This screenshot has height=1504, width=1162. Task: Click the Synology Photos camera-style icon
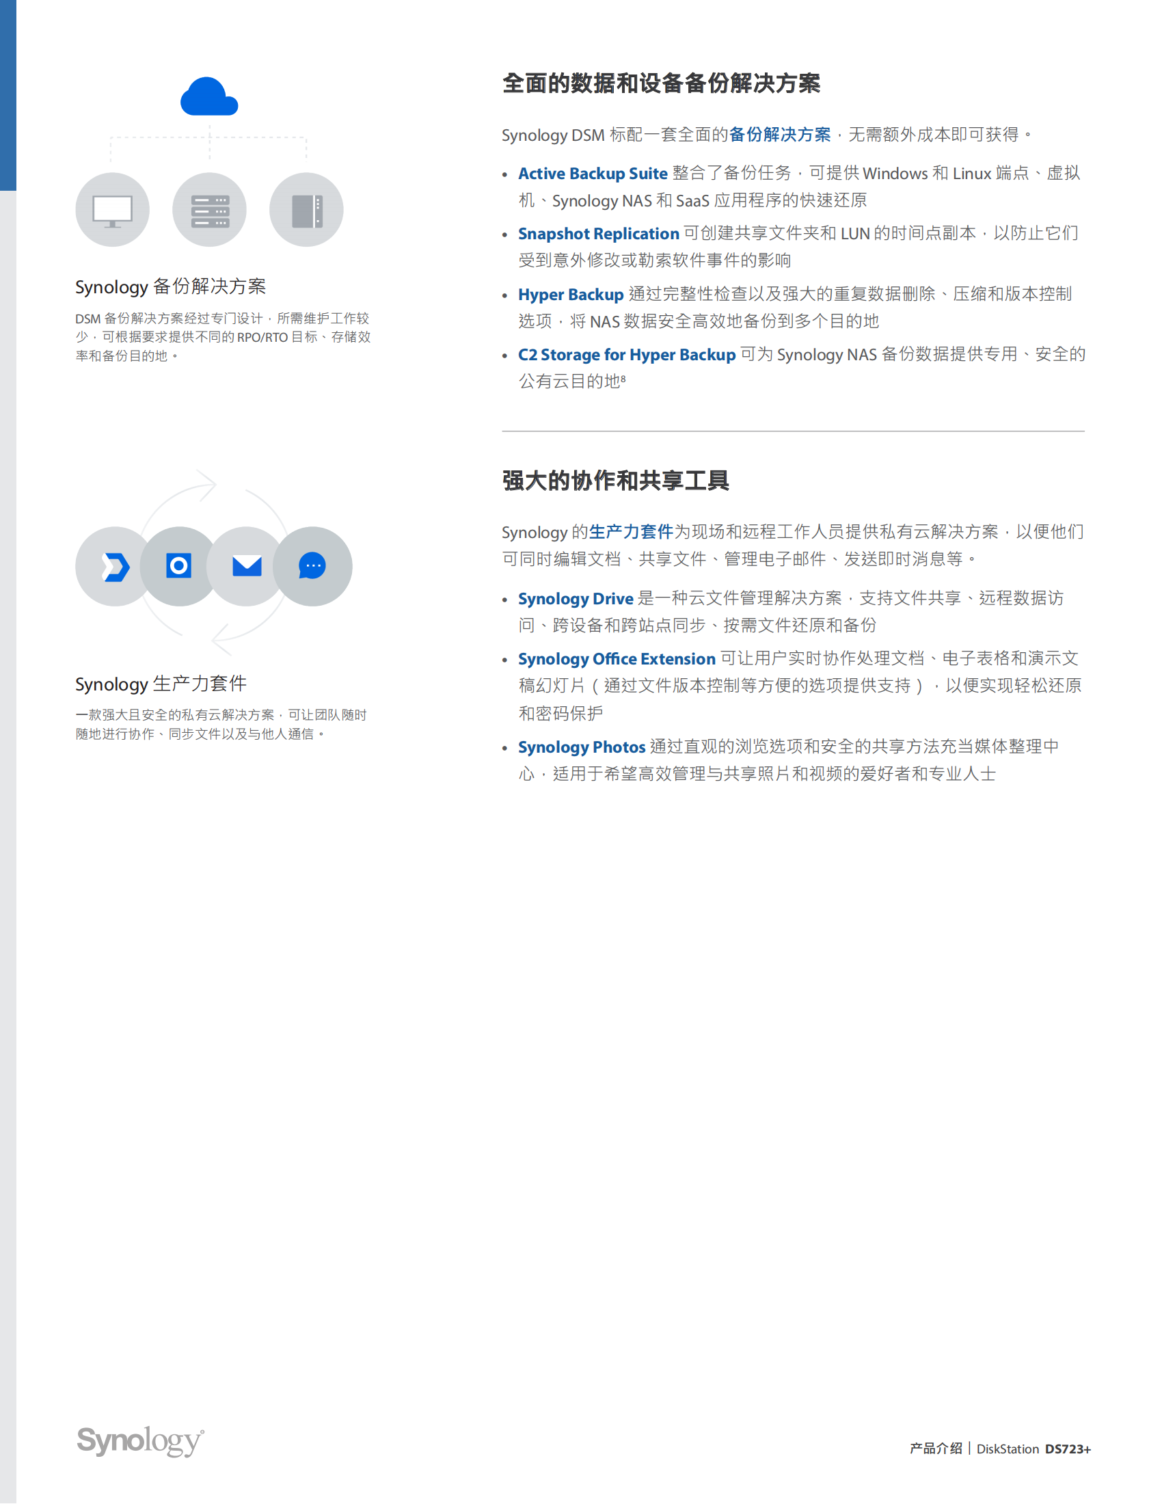179,566
